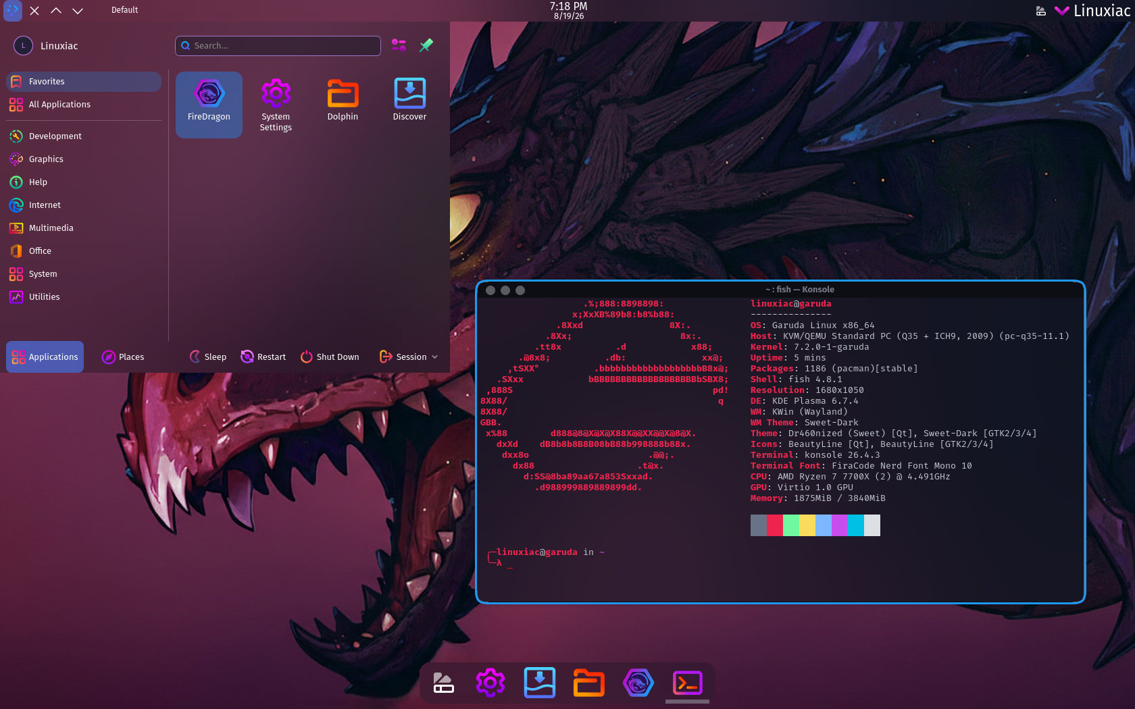Click the green color block in Konsole

point(791,525)
